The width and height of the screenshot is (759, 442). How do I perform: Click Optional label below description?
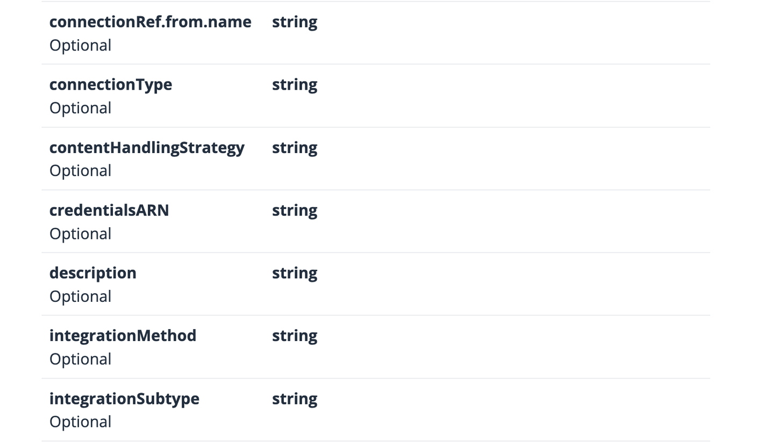tap(81, 296)
